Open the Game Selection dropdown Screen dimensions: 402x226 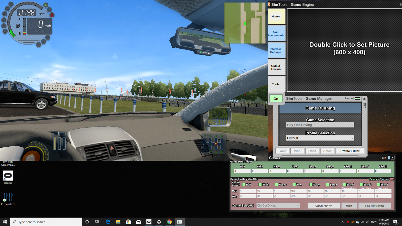[x=320, y=125]
